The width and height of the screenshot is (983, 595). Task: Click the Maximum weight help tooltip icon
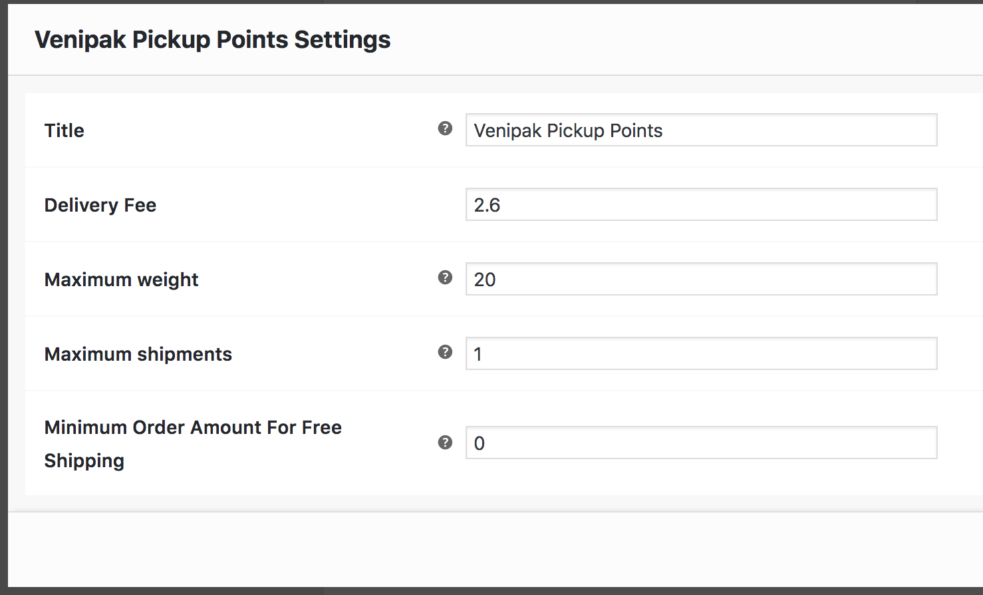pos(445,278)
